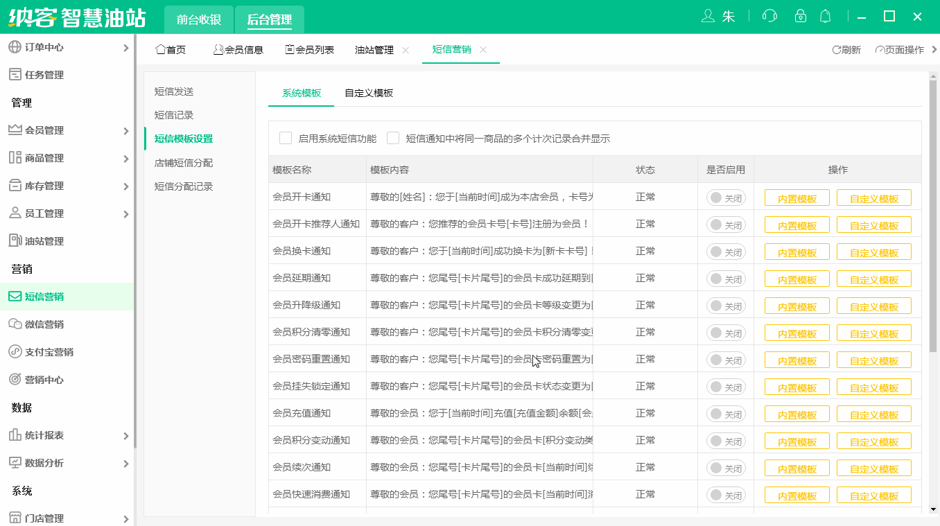Expand the 会员管理 menu
This screenshot has width=940, height=526.
tap(14, 130)
